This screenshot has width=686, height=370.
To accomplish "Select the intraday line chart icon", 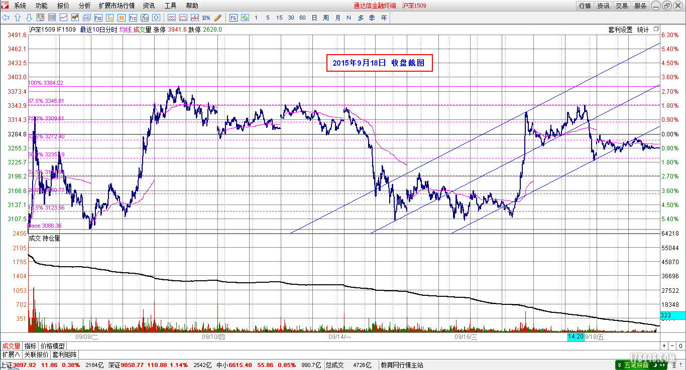I will click(63, 18).
